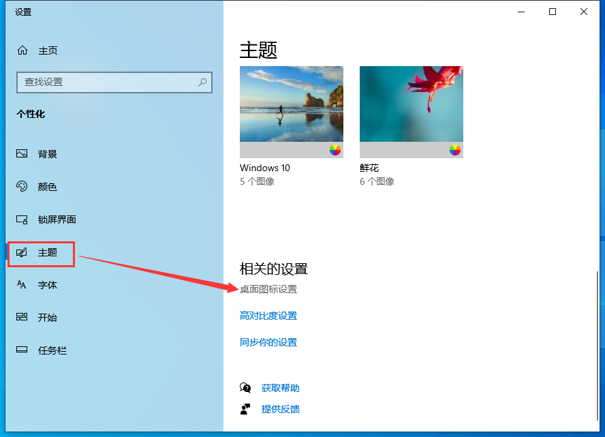Image resolution: width=605 pixels, height=437 pixels.
Task: Close the 设置 window
Action: point(584,12)
